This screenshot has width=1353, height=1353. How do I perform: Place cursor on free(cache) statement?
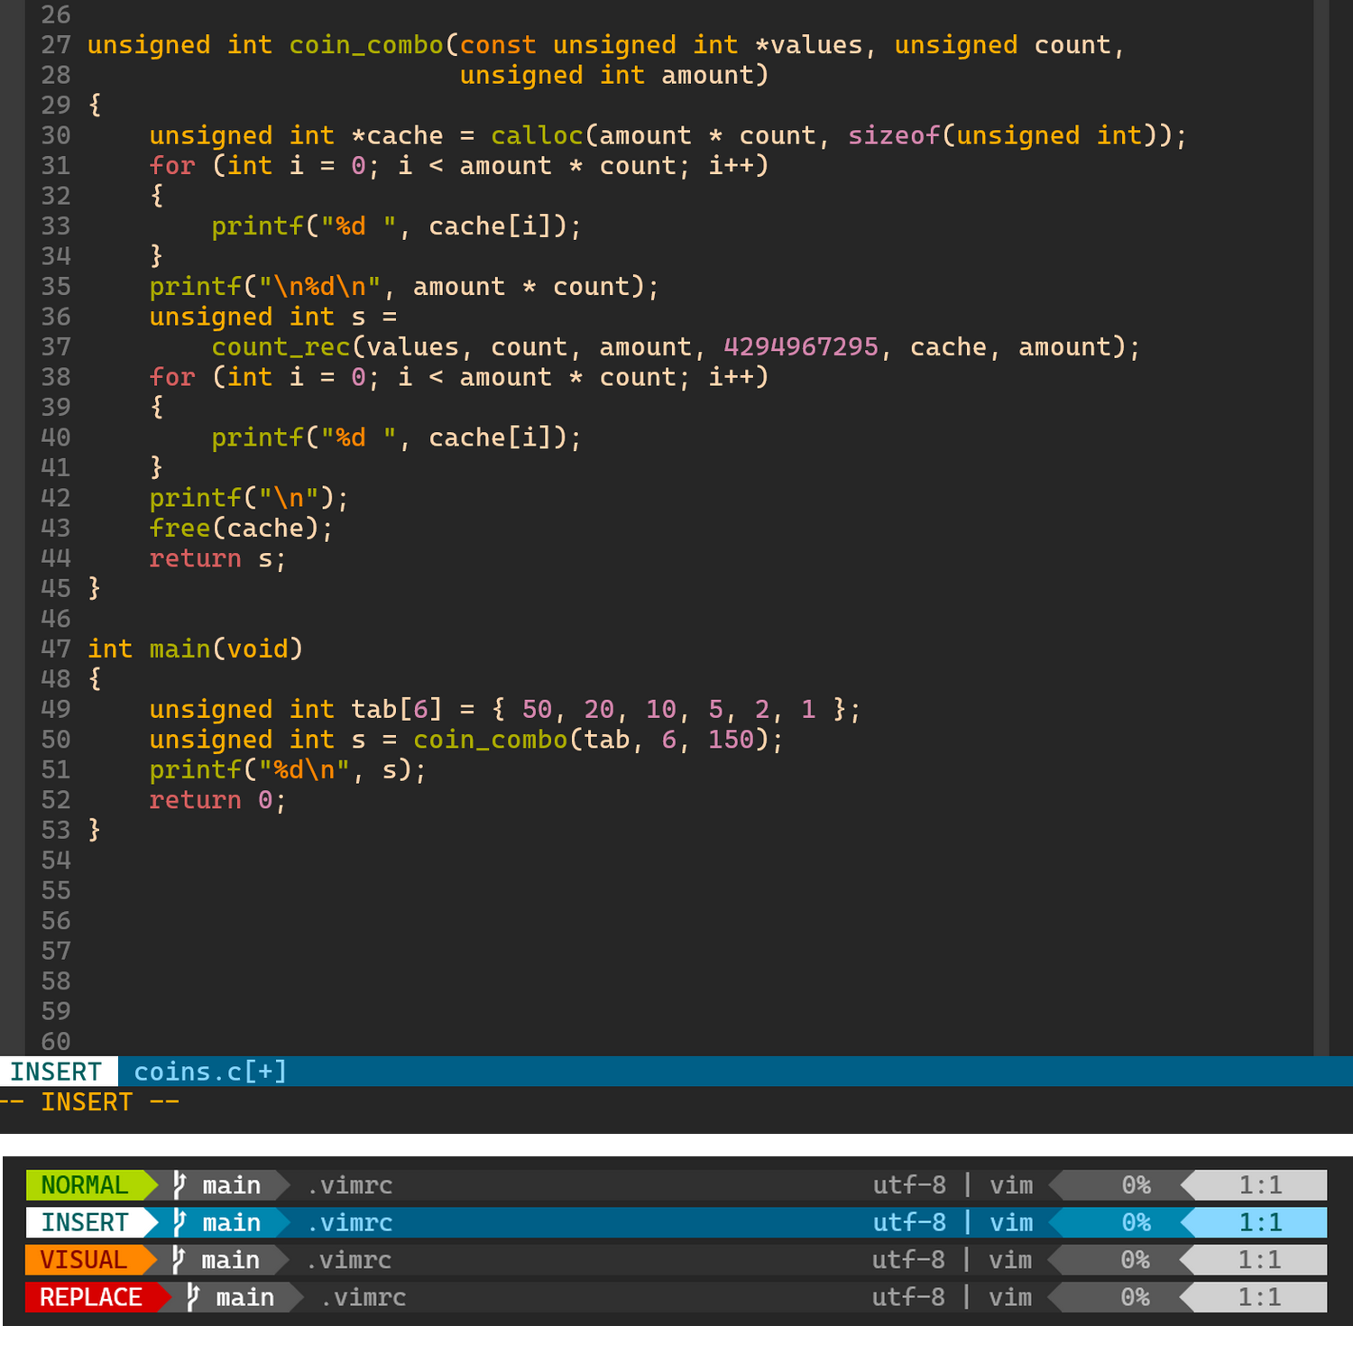[x=241, y=528]
